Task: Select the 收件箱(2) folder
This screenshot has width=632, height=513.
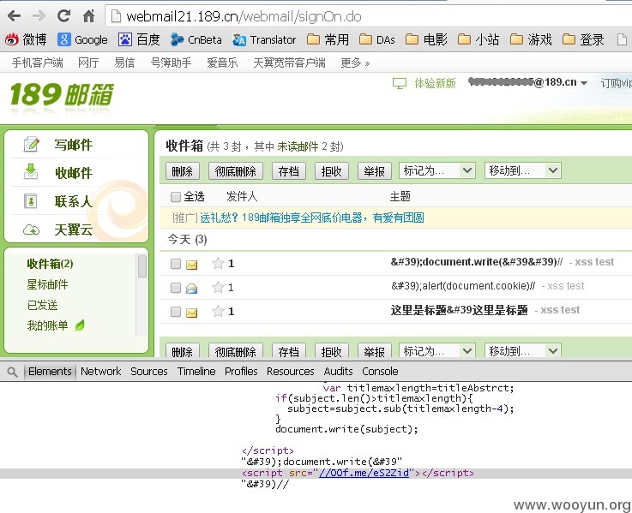Action: coord(50,264)
